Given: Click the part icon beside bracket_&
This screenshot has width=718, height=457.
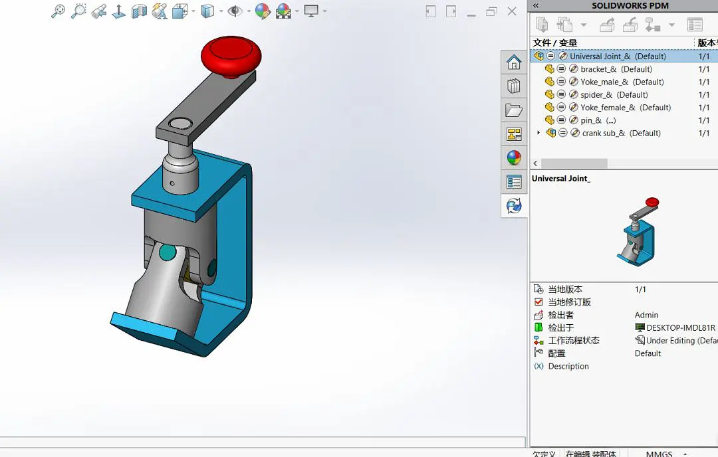Looking at the screenshot, I should [550, 69].
